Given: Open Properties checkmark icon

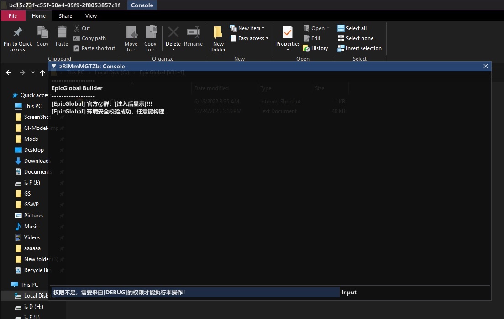Looking at the screenshot, I should (x=288, y=32).
